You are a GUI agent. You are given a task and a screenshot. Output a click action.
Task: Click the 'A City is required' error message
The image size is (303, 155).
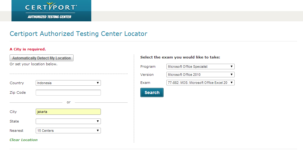(28, 49)
